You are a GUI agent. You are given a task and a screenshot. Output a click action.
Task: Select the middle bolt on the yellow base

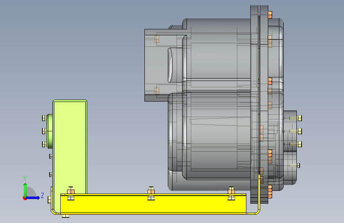(x=151, y=193)
